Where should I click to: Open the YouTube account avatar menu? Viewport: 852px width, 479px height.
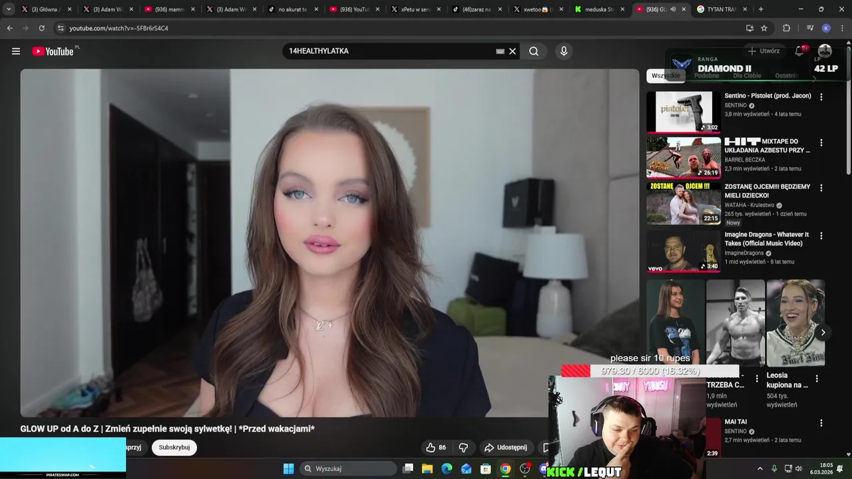825,51
